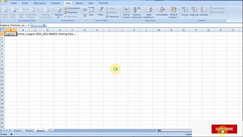
Task: Select row 20 header
Action: pyautogui.click(x=2, y=107)
